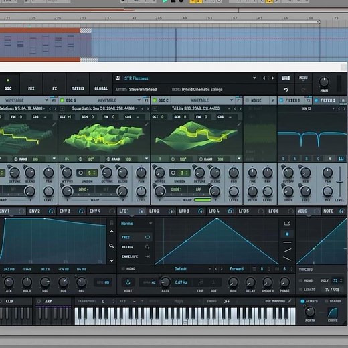Toggle the Always portamento checkbox

[302, 301]
